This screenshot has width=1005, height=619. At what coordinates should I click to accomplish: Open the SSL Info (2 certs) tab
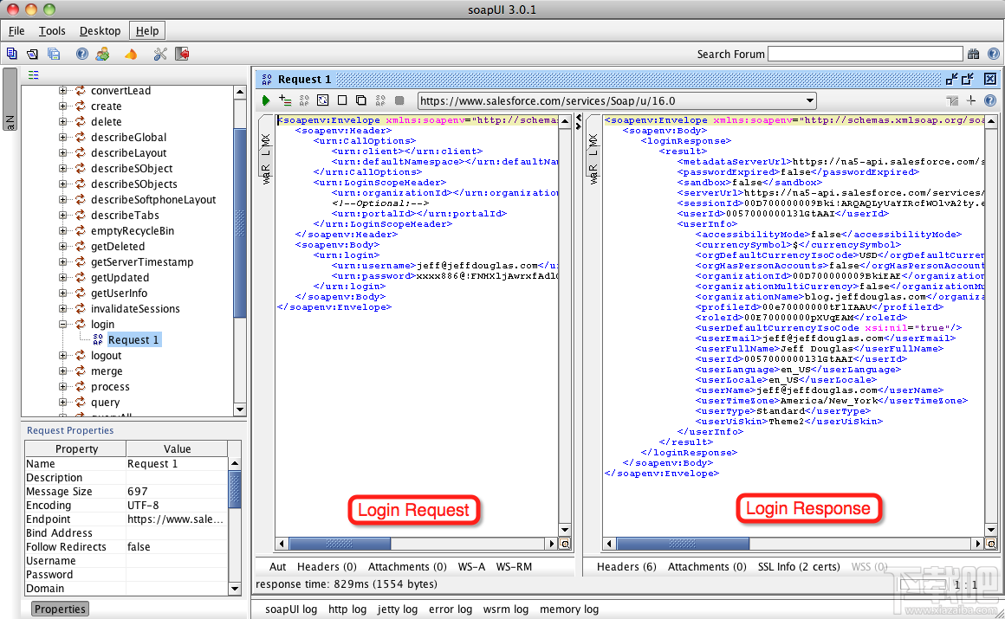(799, 566)
